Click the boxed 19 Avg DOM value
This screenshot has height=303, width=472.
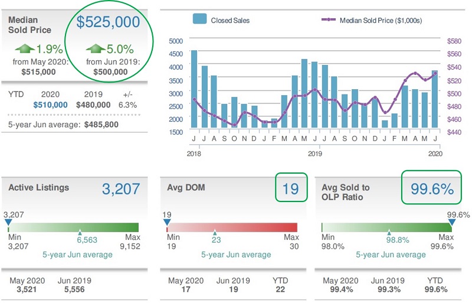point(290,188)
